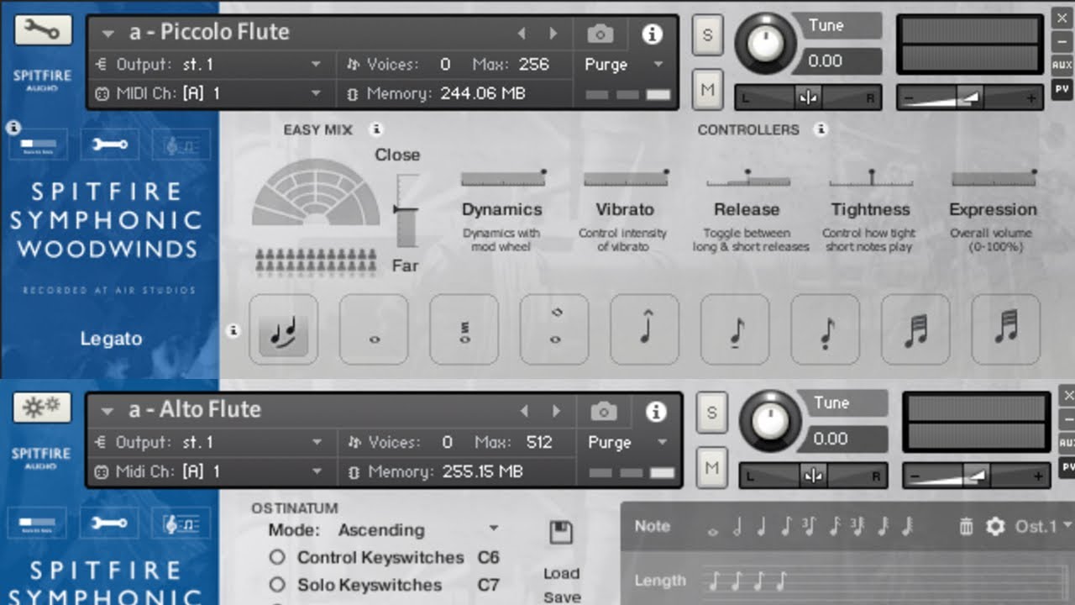Viewport: 1075px width, 605px height.
Task: Click the Close/Far easy mix slider
Action: click(x=407, y=211)
